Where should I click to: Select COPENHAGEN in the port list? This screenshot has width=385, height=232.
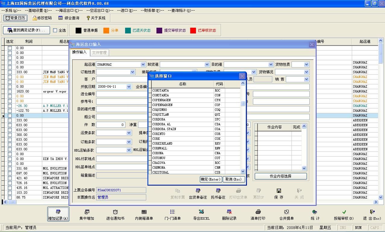pos(183,100)
